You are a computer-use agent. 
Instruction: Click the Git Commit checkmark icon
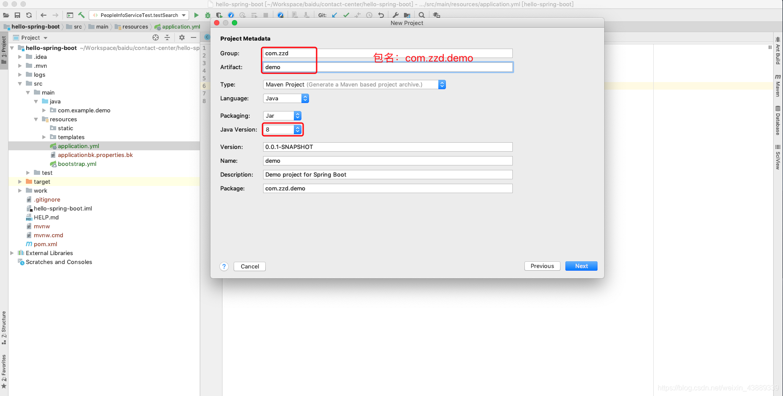(346, 15)
